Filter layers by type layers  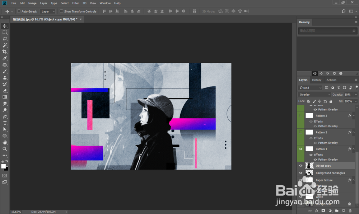click(x=339, y=88)
